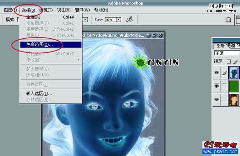Open the palette well icon in the options bar

[x=228, y=20]
